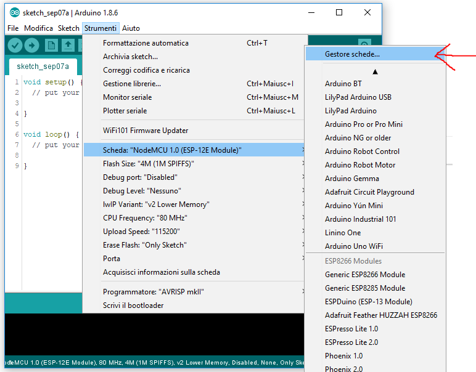Select Arduino Robot Motor board
The image size is (476, 372).
tap(375, 165)
